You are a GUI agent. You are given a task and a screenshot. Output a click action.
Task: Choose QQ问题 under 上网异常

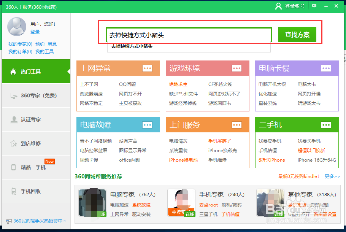click(127, 84)
